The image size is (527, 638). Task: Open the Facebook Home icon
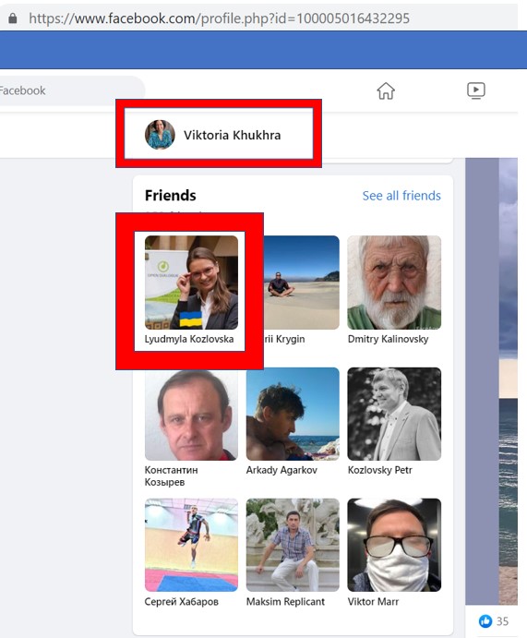[386, 90]
